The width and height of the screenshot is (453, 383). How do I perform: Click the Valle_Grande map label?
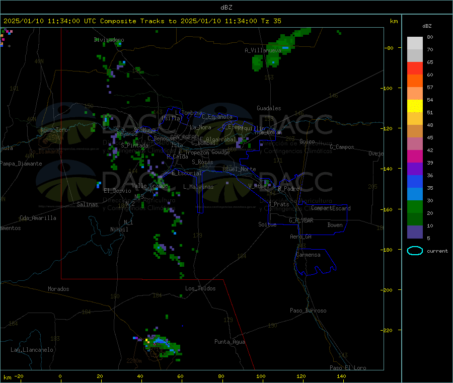click(149, 186)
